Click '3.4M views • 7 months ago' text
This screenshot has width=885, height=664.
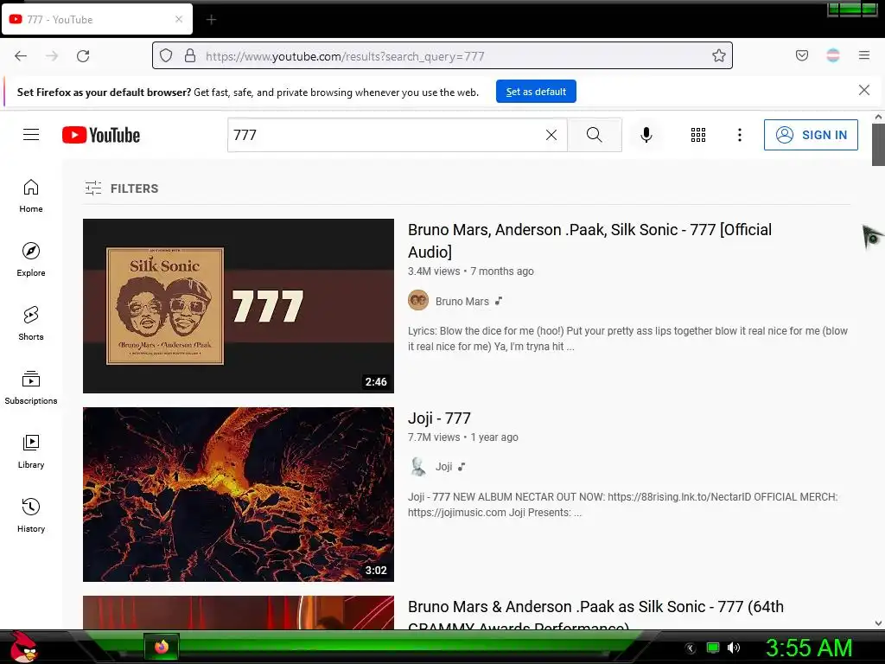471,271
